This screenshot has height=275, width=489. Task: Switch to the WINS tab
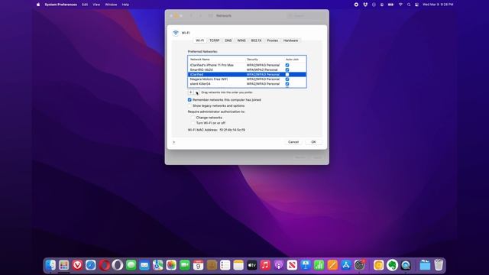pyautogui.click(x=241, y=40)
